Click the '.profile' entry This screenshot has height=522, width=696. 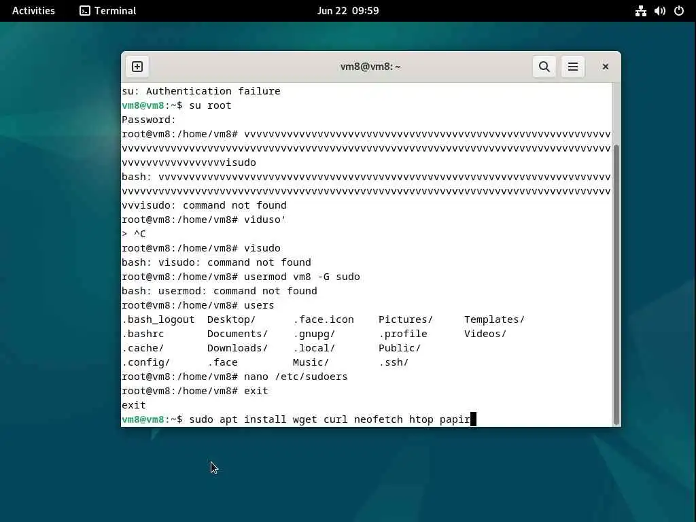pyautogui.click(x=402, y=334)
